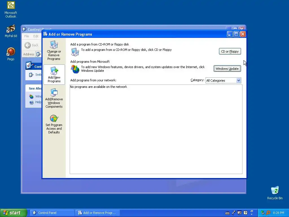
Task: Select MyPal 68 desktop shortcut
Action: pos(11,31)
